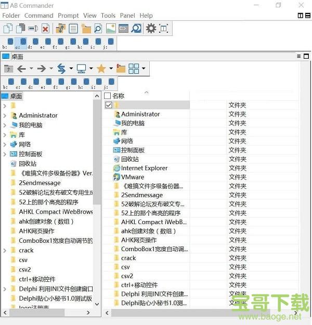Screen dimensions: 312x325
Task: Open the notepad editor toolbar icon
Action: click(73, 29)
